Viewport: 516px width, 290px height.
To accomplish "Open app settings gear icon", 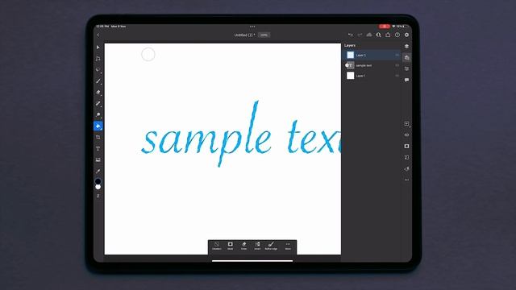I will click(x=406, y=35).
